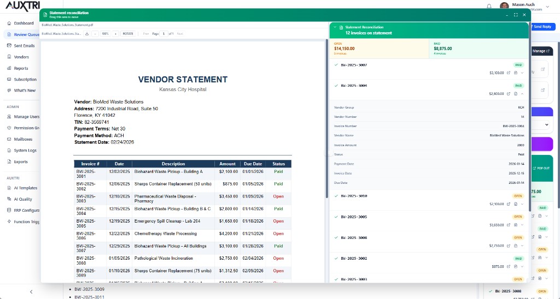This screenshot has width=560, height=299.
Task: Click the Manage button in background panel
Action: click(x=541, y=51)
